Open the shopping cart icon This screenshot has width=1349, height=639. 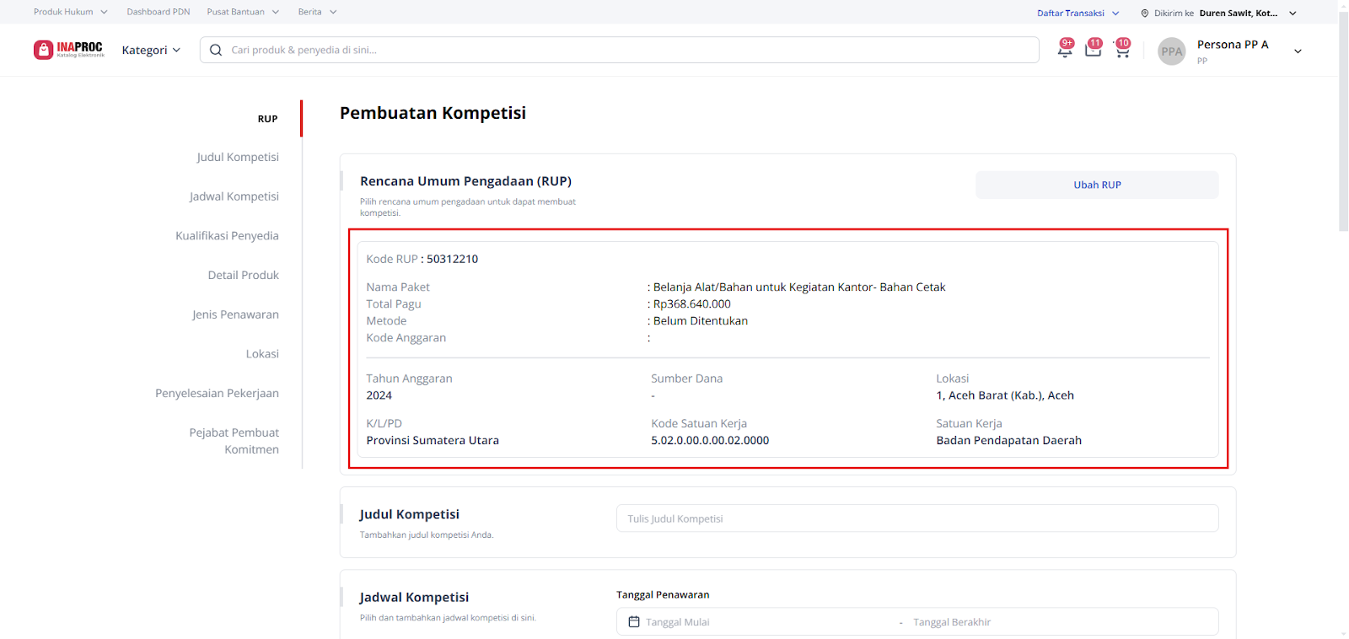tap(1121, 51)
